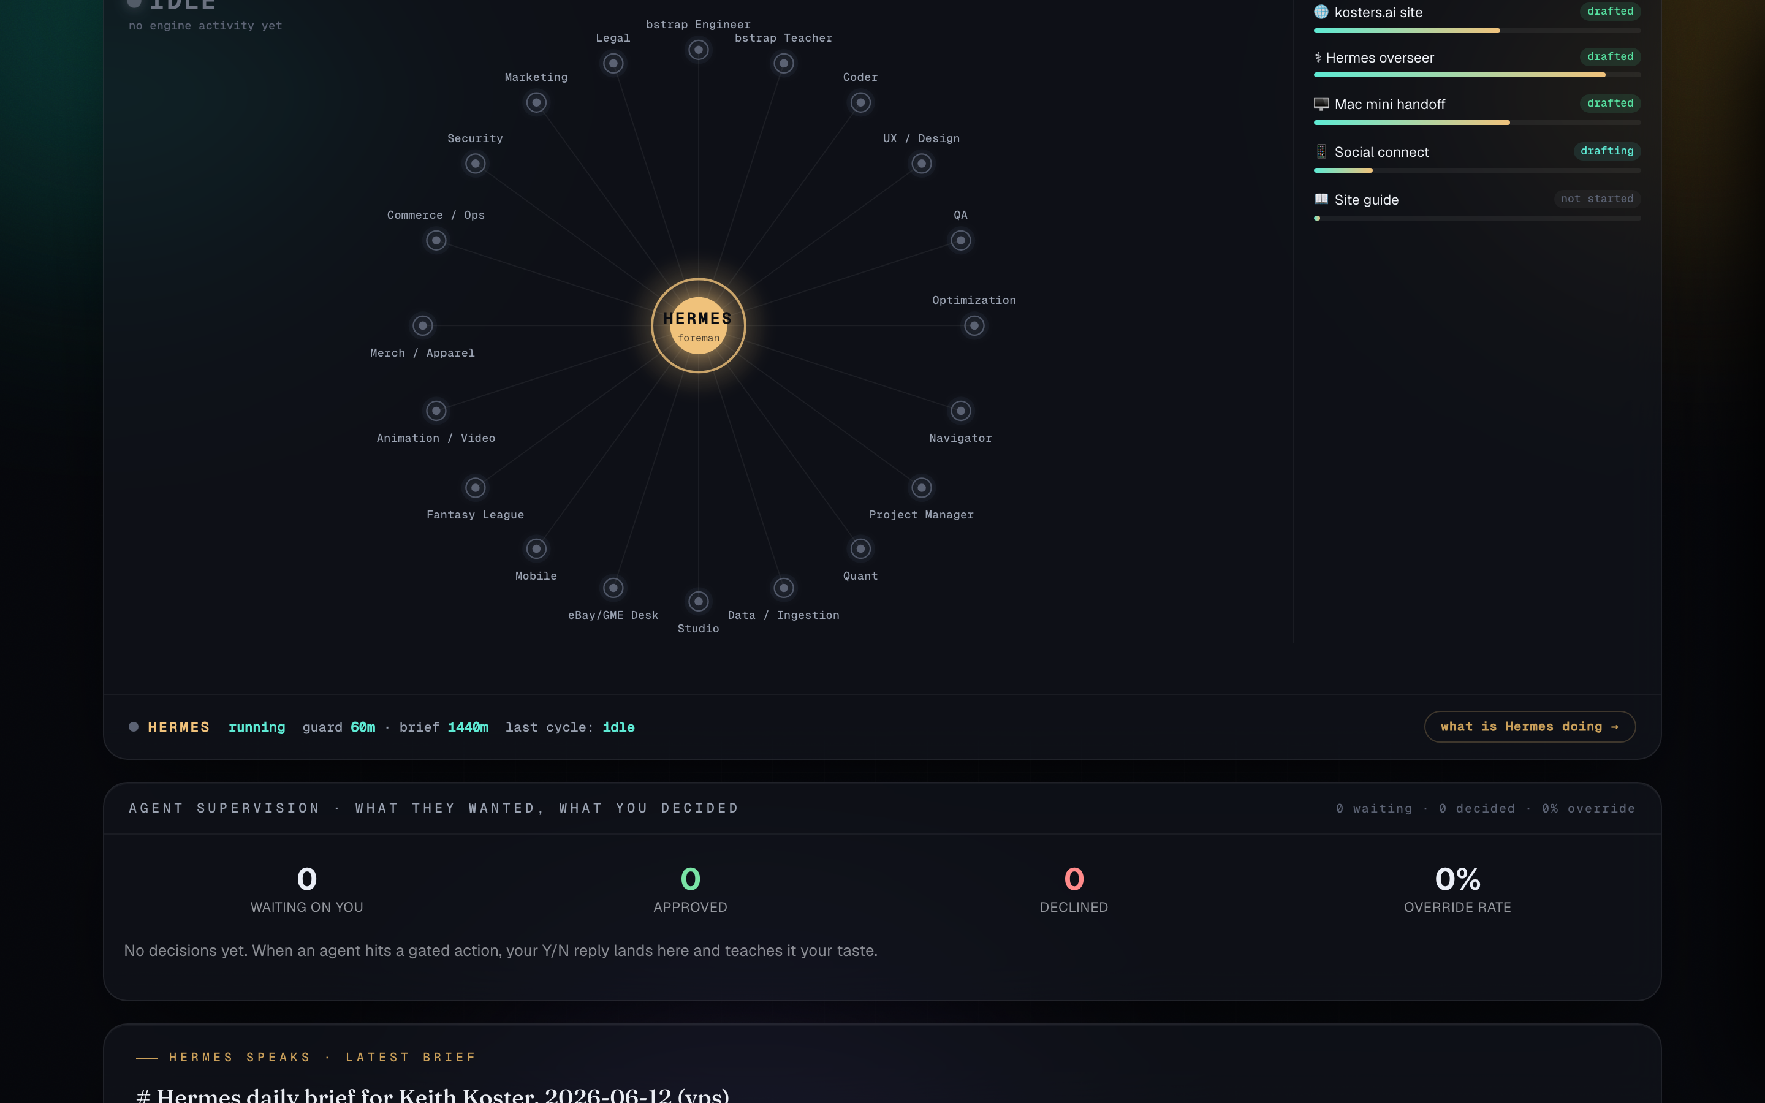Click the Site guide progress bar
Viewport: 1765px width, 1103px height.
tap(1477, 218)
